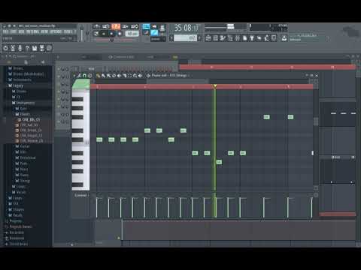Toggle pattern/song mode switch
Screen dimensions: 361x270
(96, 33)
